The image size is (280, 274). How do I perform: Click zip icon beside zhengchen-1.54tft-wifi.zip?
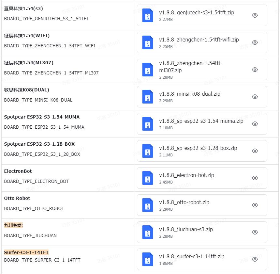point(148,43)
